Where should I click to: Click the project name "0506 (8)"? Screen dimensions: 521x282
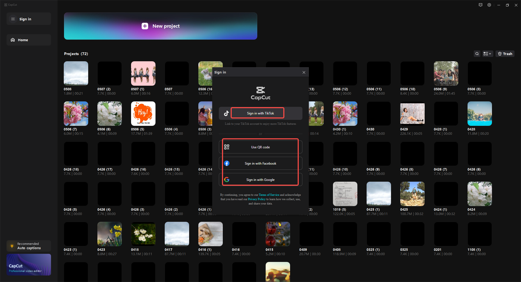click(x=474, y=89)
